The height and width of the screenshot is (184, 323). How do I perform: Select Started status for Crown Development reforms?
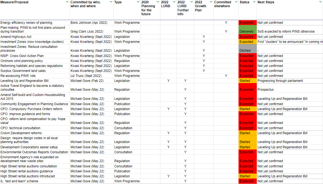point(248,133)
